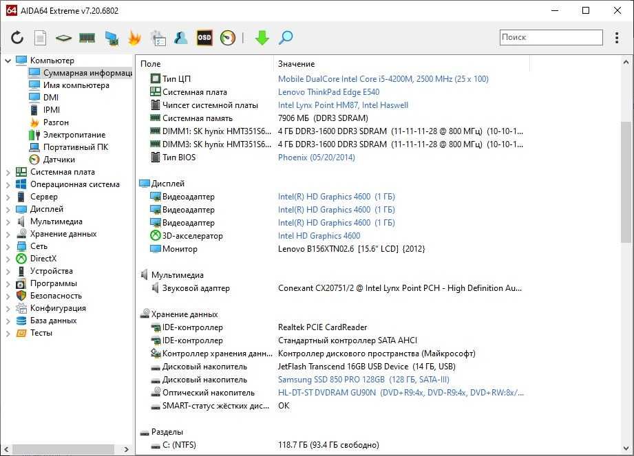
Task: Click the green download arrow icon
Action: [x=262, y=38]
